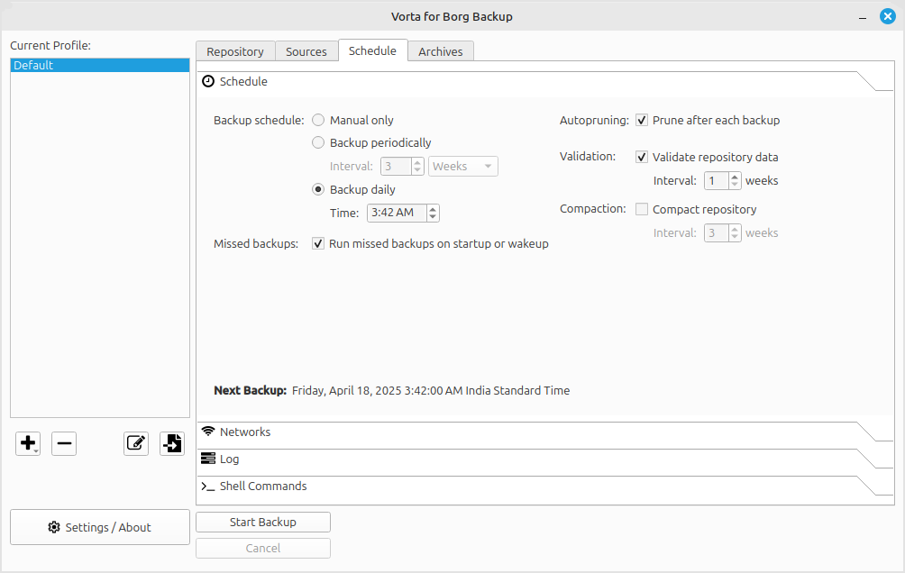This screenshot has width=905, height=573.
Task: Click the export profile icon
Action: point(172,442)
